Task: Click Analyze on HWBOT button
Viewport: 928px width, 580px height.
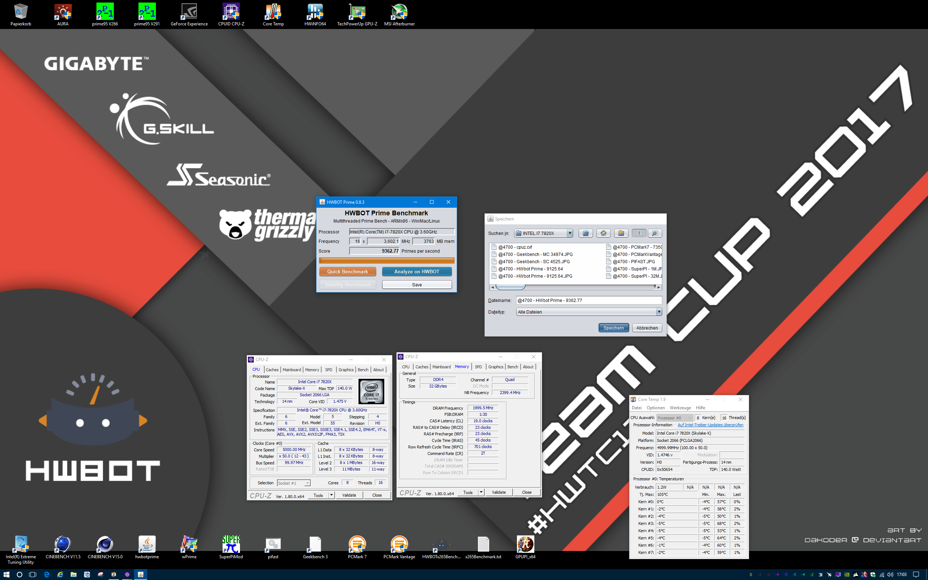Action: point(417,272)
